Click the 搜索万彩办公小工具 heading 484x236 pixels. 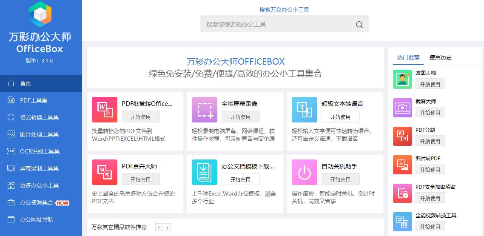[x=284, y=10]
